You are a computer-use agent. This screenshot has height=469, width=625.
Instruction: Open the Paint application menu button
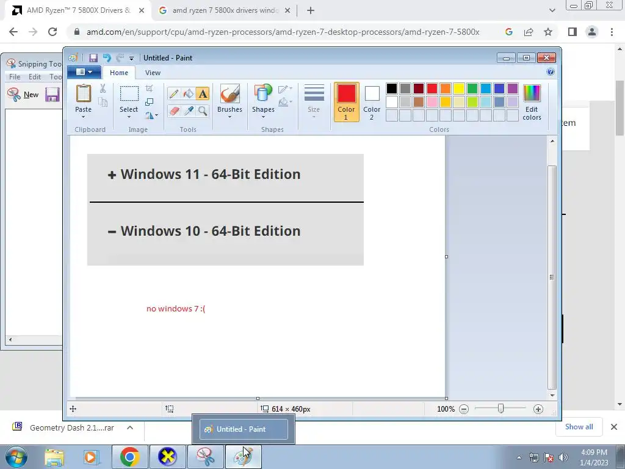[x=84, y=72]
